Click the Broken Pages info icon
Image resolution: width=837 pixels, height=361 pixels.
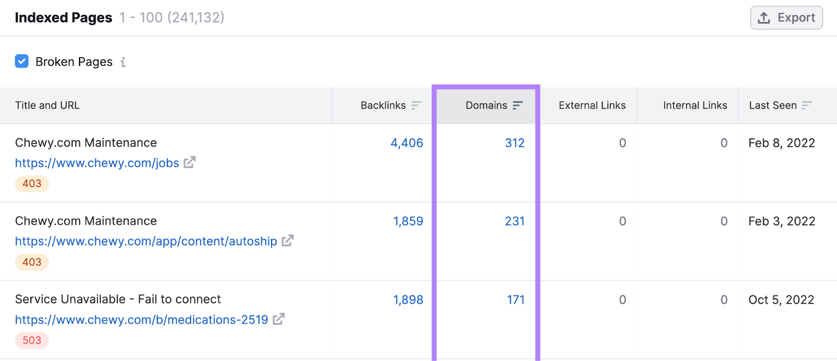pyautogui.click(x=123, y=62)
